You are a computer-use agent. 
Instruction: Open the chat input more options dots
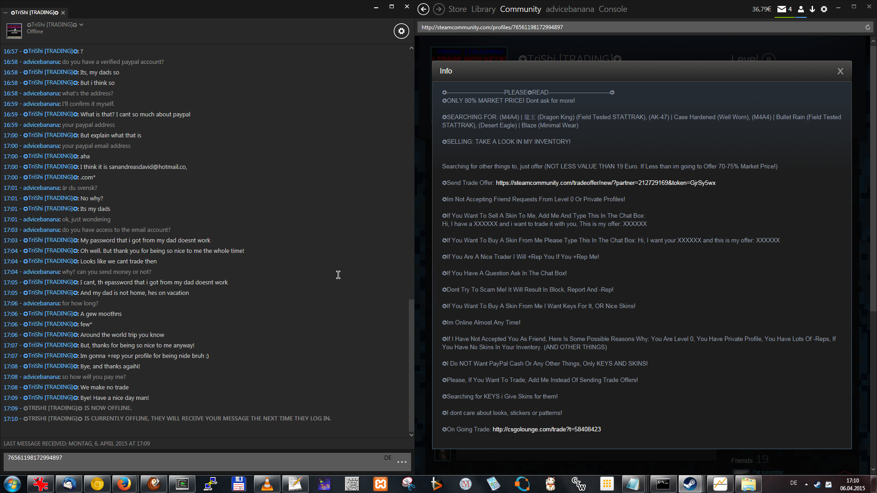click(402, 462)
